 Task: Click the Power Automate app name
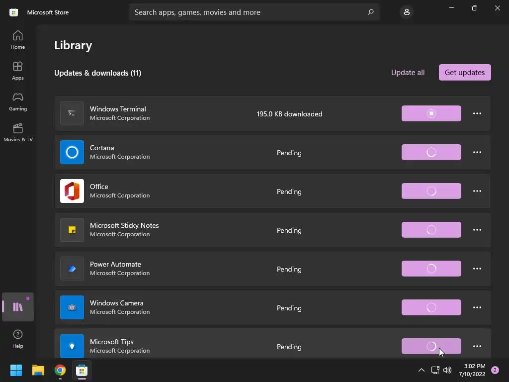point(115,265)
